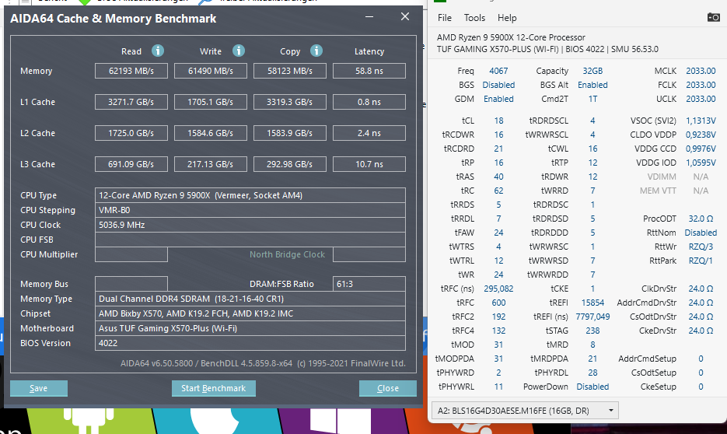Image resolution: width=727 pixels, height=434 pixels.
Task: Click tREFI value 15854
Action: pyautogui.click(x=592, y=303)
